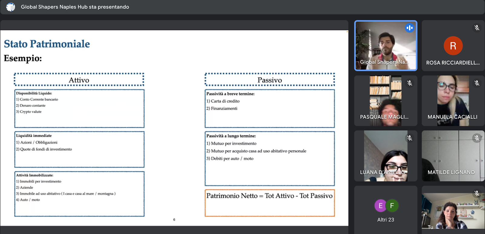The image size is (485, 234).
Task: Click the 'Esempio:' heading on slide
Action: [23, 58]
